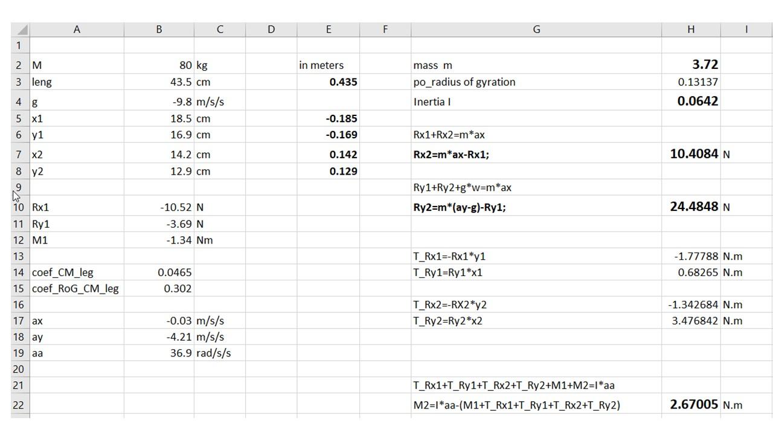Screen dimensions: 773x435
Task: Click the cell showing Ry2=m*(ay-g)-Ry1
Action: [x=536, y=207]
